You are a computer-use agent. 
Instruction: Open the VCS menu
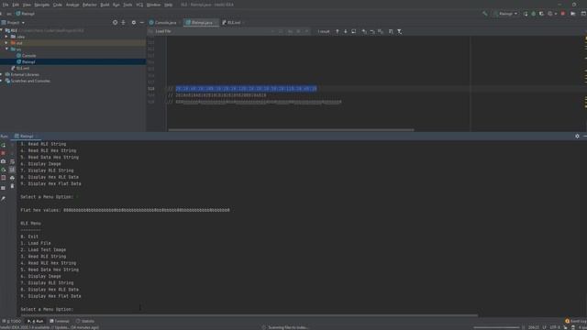pyautogui.click(x=139, y=5)
